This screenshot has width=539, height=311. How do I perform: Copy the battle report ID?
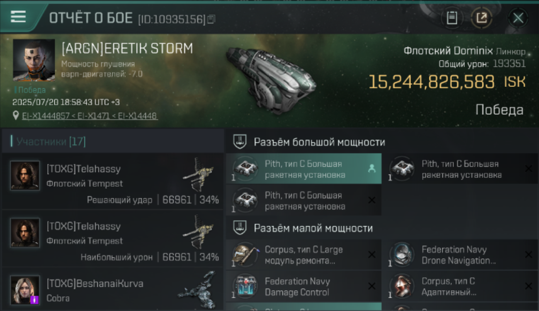[x=211, y=19]
